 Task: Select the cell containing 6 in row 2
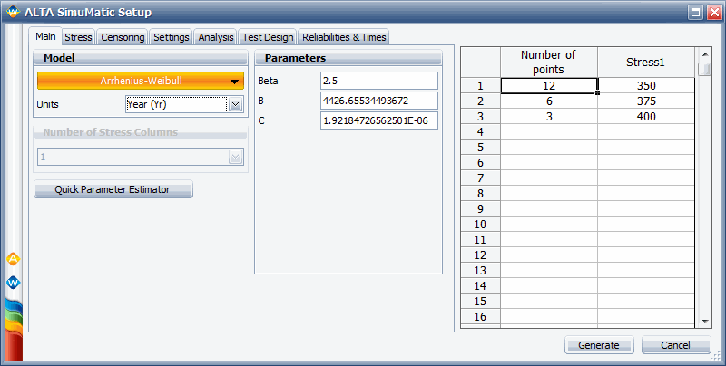[549, 101]
